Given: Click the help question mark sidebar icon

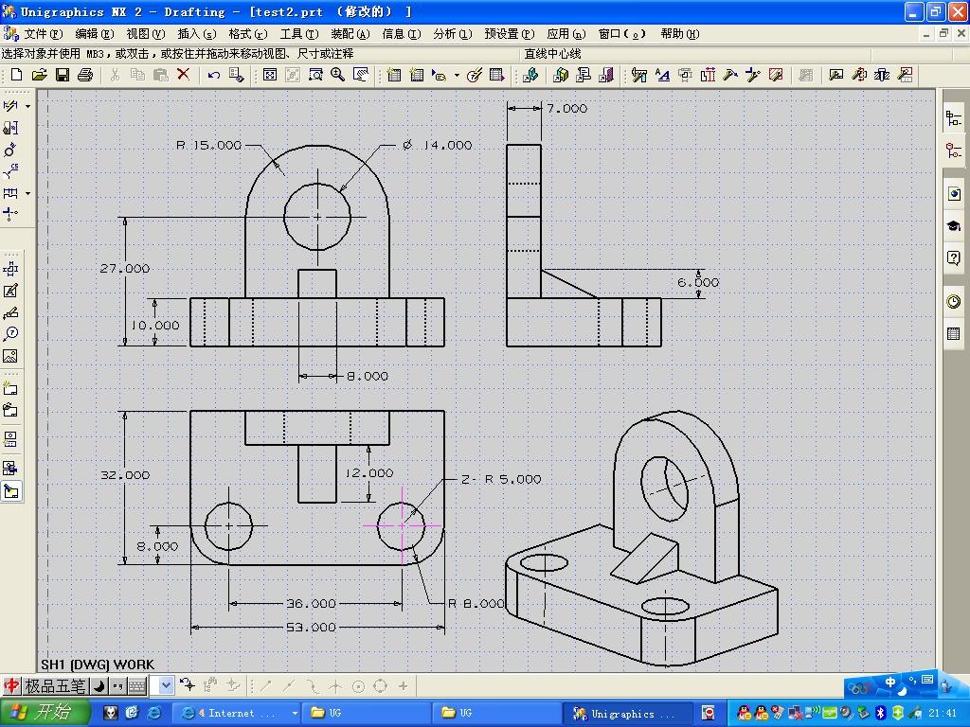Looking at the screenshot, I should click(x=953, y=257).
